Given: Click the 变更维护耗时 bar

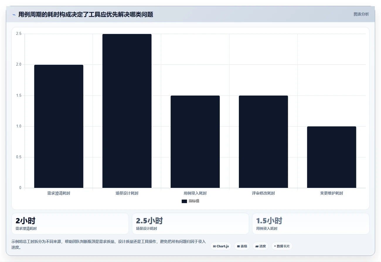Looking at the screenshot, I should click(331, 157).
